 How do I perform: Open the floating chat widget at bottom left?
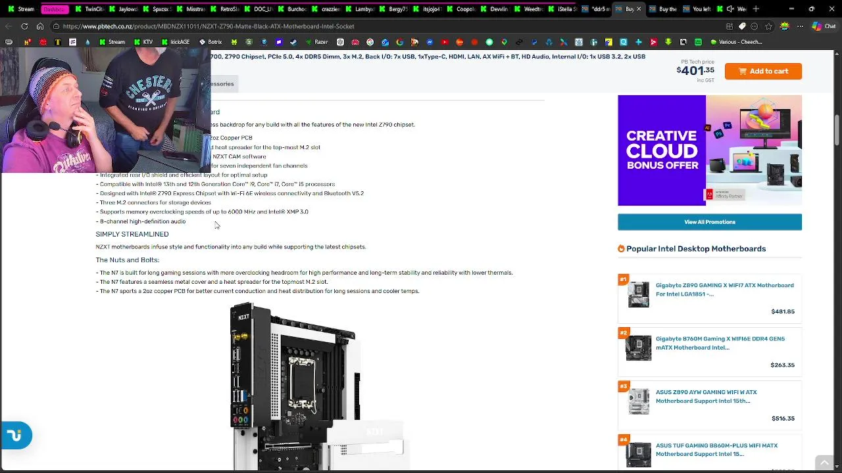[x=16, y=436]
